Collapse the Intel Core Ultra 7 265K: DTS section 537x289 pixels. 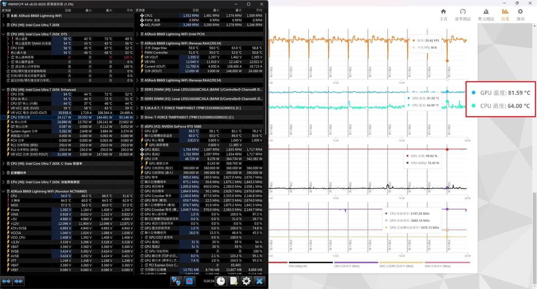3,34
